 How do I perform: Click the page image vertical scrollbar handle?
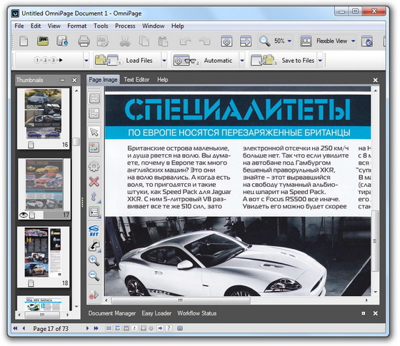click(x=375, y=241)
